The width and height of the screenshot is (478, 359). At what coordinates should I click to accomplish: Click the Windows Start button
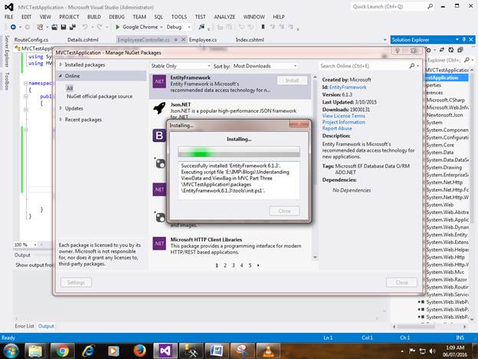coord(11,351)
